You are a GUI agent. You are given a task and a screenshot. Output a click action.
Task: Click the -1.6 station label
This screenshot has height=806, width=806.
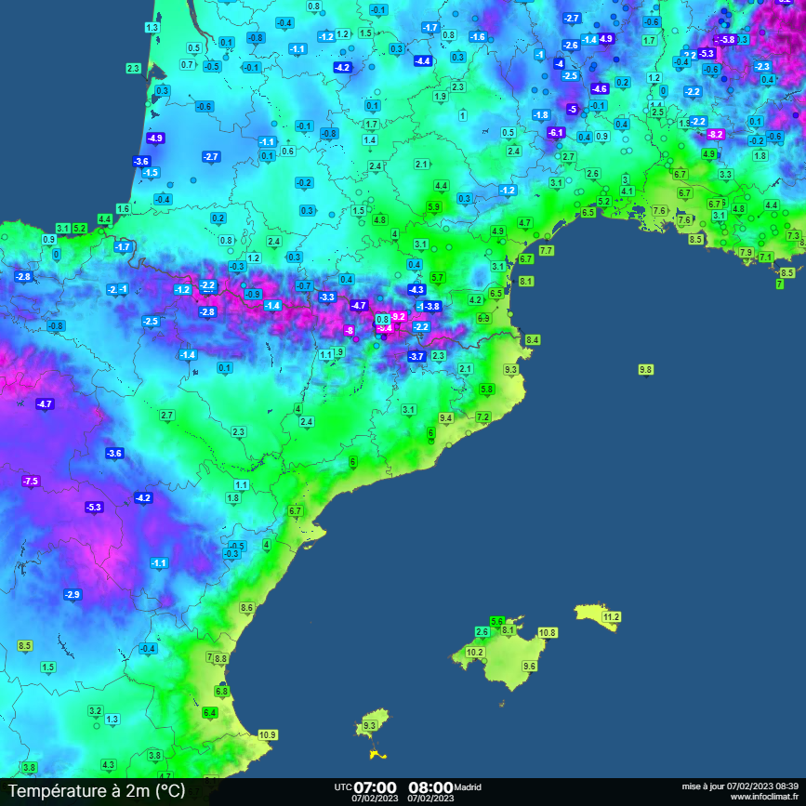pyautogui.click(x=478, y=37)
